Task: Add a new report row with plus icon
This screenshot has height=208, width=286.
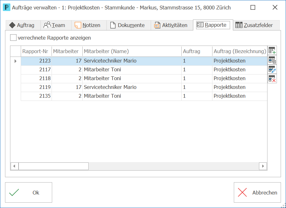Action: point(272,51)
